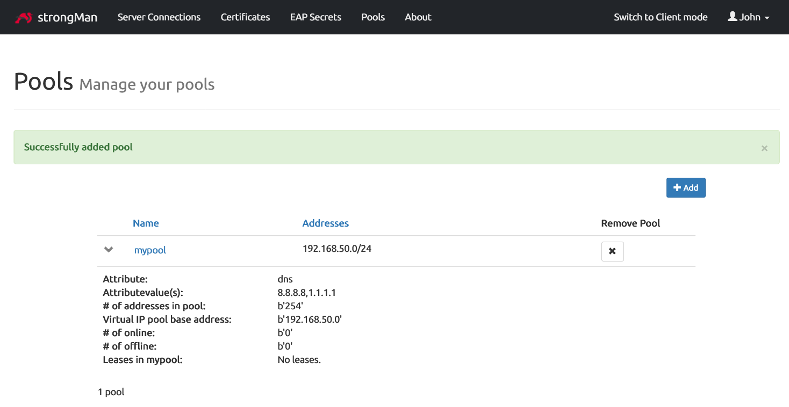
Task: Click the Add button to create a pool
Action: (686, 187)
